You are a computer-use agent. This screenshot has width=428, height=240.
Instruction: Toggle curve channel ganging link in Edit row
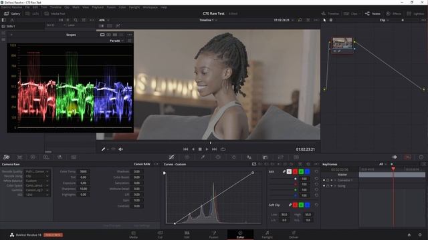tap(284, 172)
